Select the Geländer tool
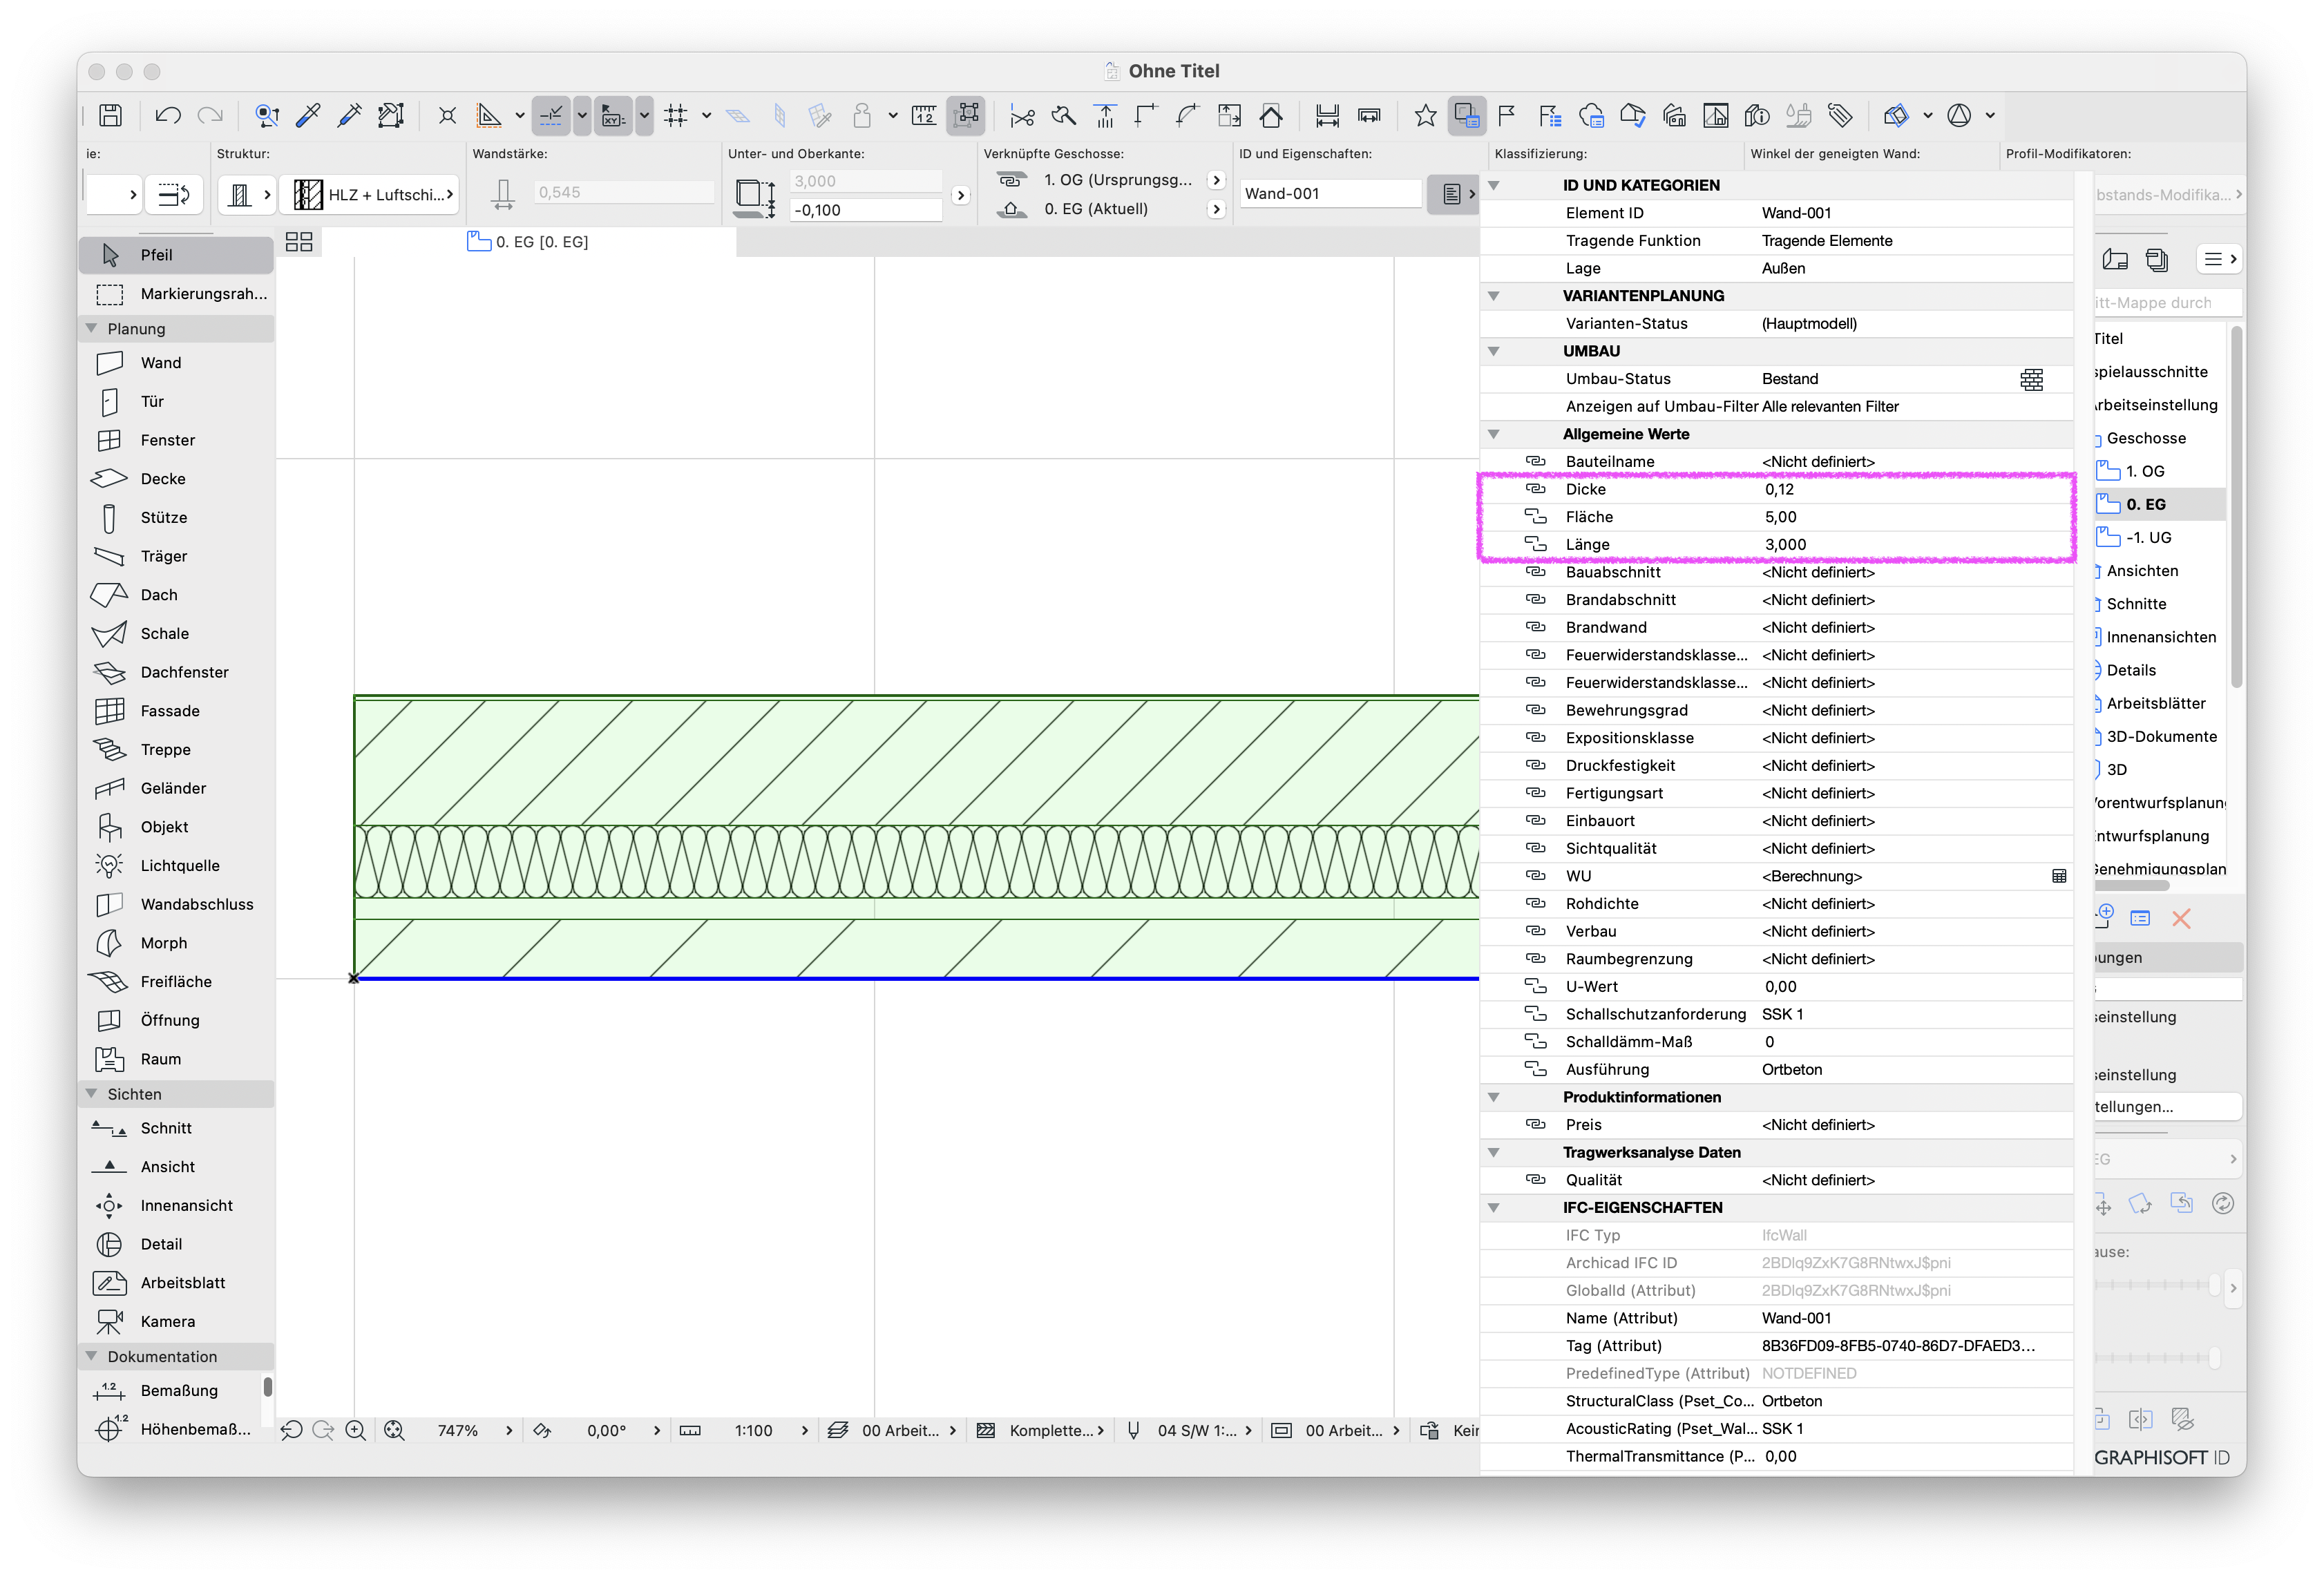This screenshot has width=2324, height=1579. [x=176, y=788]
